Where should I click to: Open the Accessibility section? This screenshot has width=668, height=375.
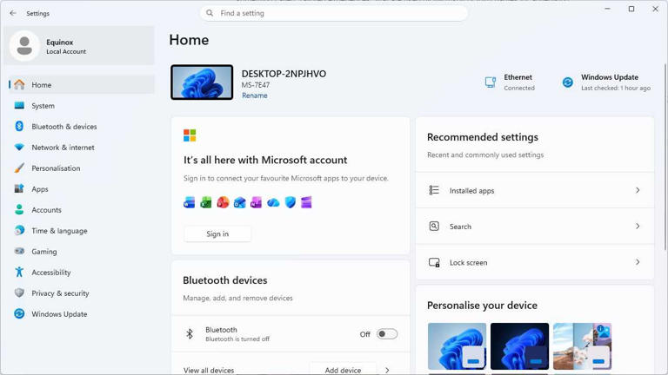[x=81, y=272]
